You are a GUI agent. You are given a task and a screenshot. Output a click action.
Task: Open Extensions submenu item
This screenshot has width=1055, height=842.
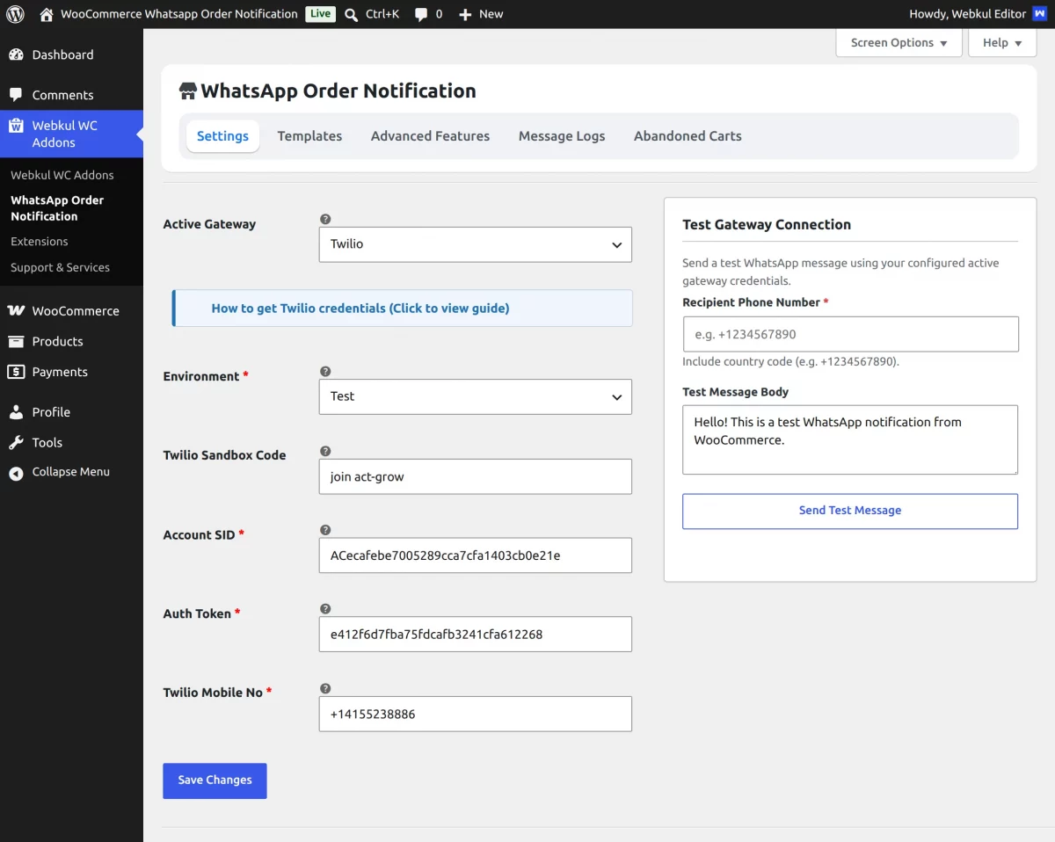point(40,241)
